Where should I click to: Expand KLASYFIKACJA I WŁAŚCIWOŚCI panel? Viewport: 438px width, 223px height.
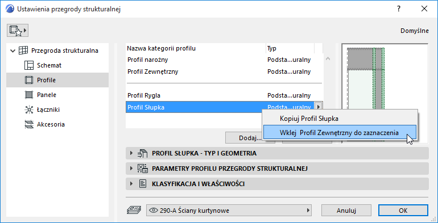click(131, 184)
